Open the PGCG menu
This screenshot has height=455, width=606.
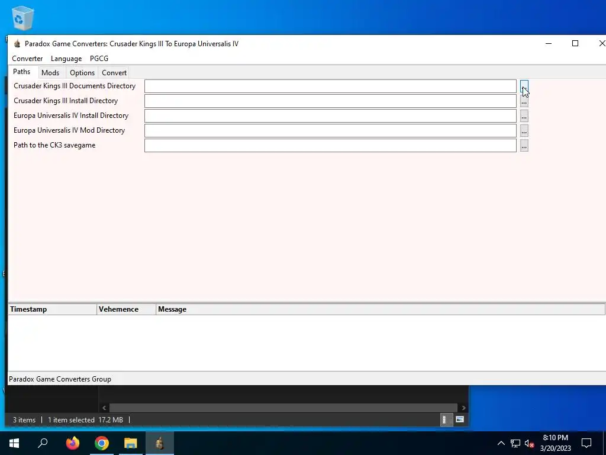99,59
